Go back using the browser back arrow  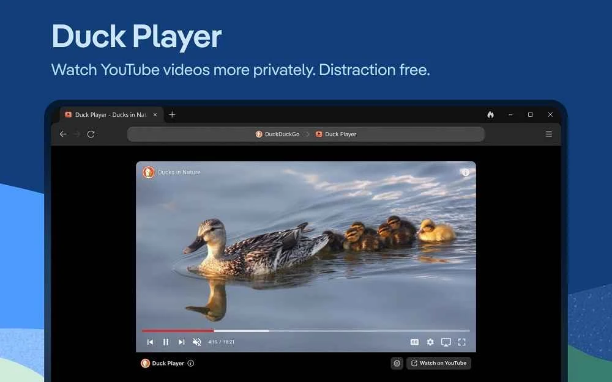click(x=63, y=134)
